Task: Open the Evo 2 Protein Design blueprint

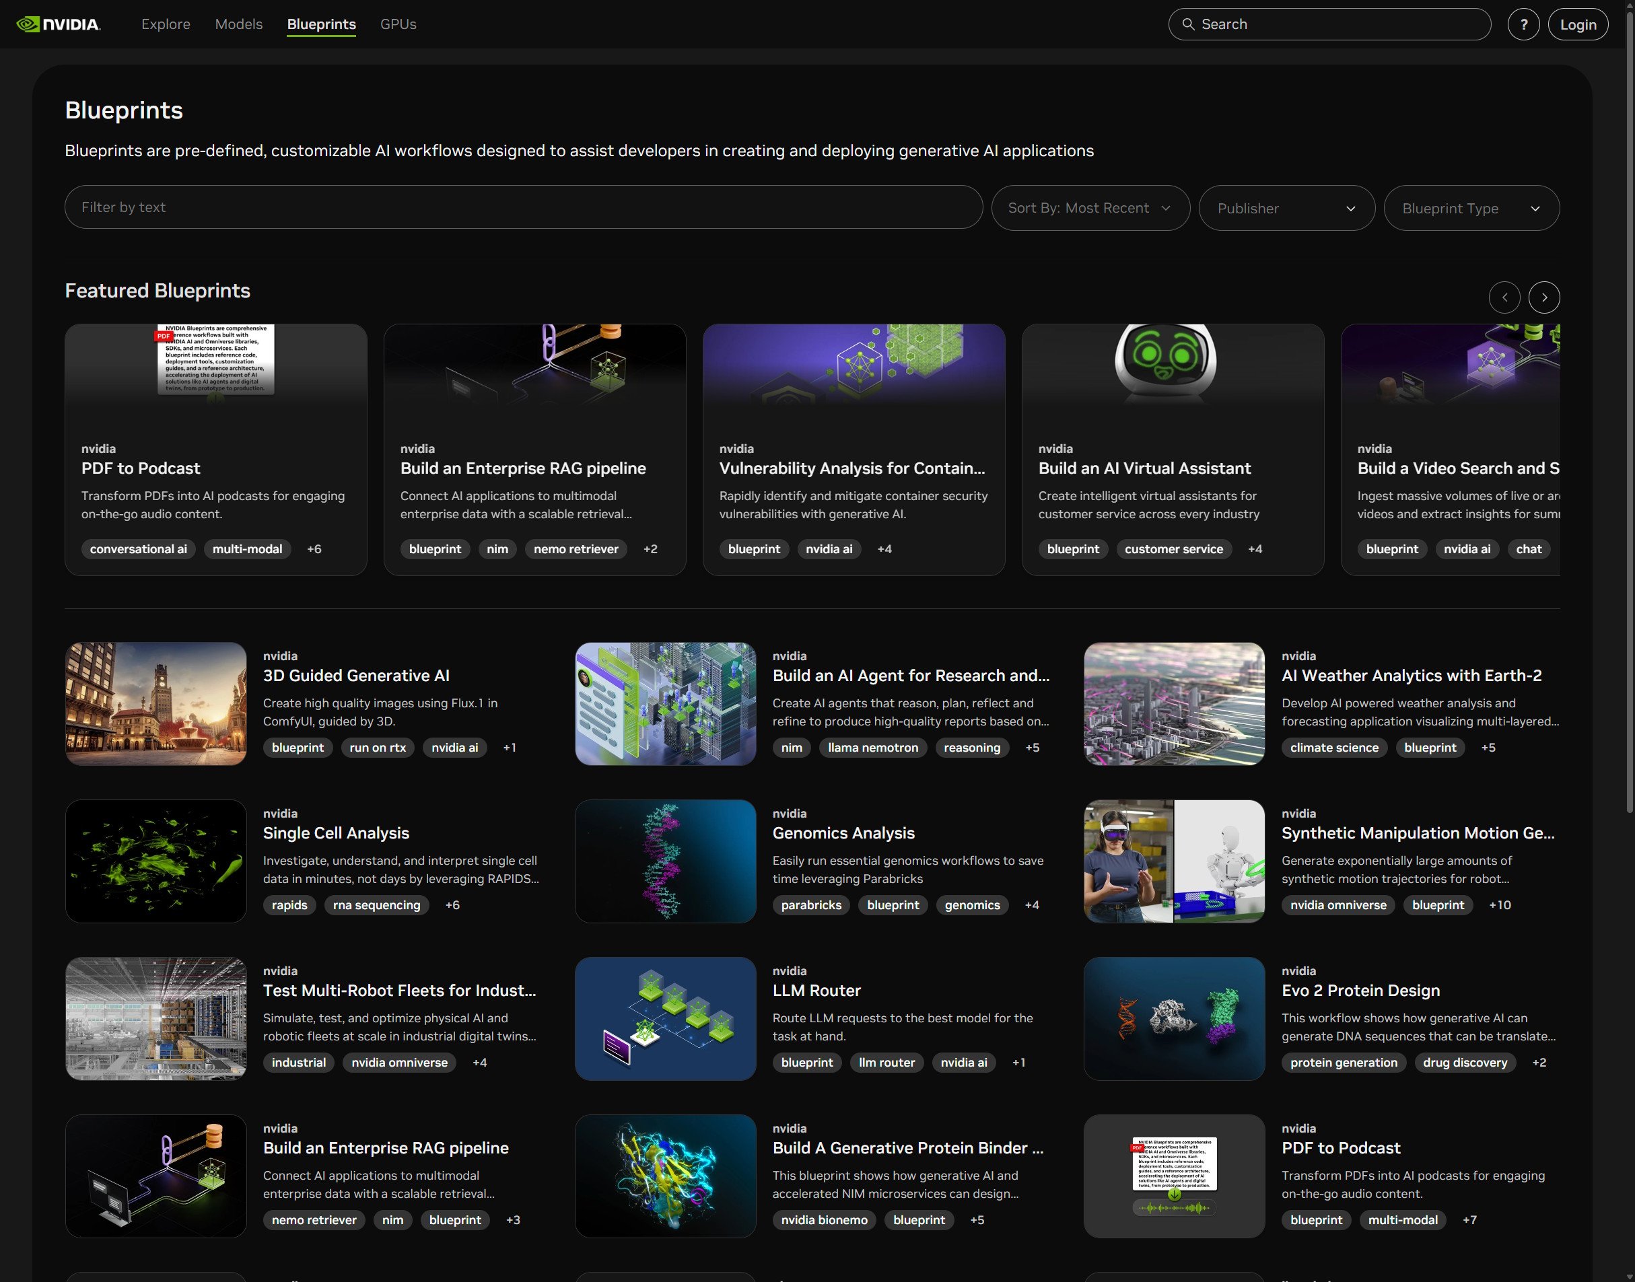Action: click(x=1360, y=990)
